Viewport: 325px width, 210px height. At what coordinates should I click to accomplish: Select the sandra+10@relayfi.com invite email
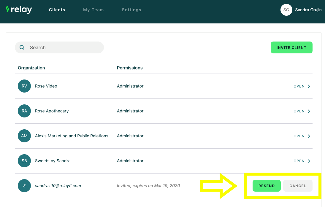(x=58, y=186)
